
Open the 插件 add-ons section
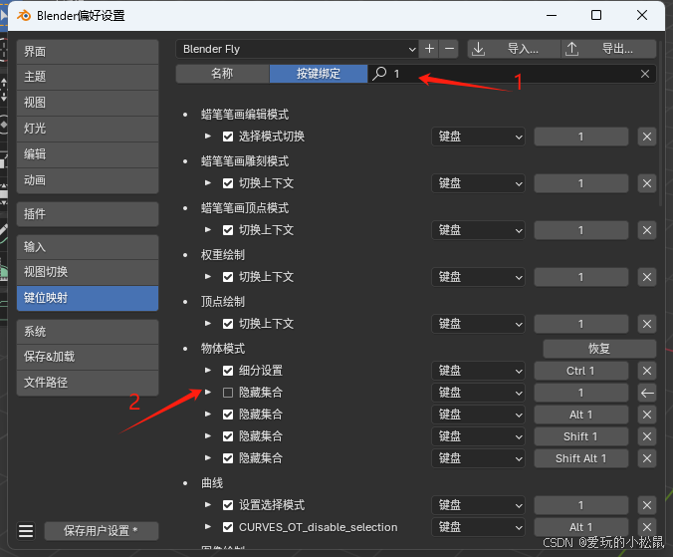pyautogui.click(x=88, y=214)
